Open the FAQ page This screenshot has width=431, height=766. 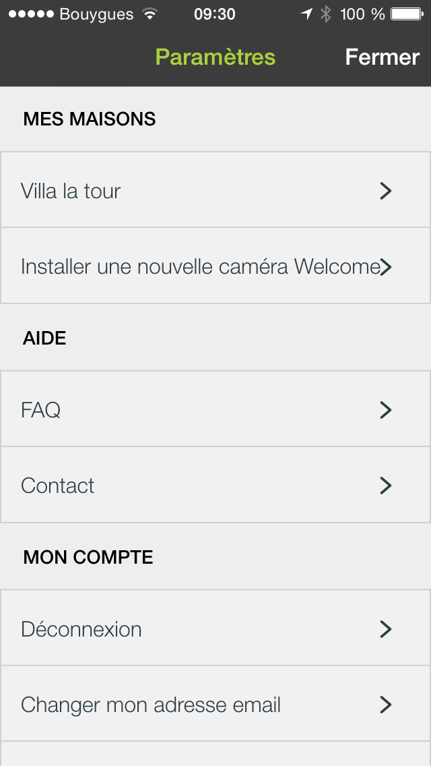41,410
